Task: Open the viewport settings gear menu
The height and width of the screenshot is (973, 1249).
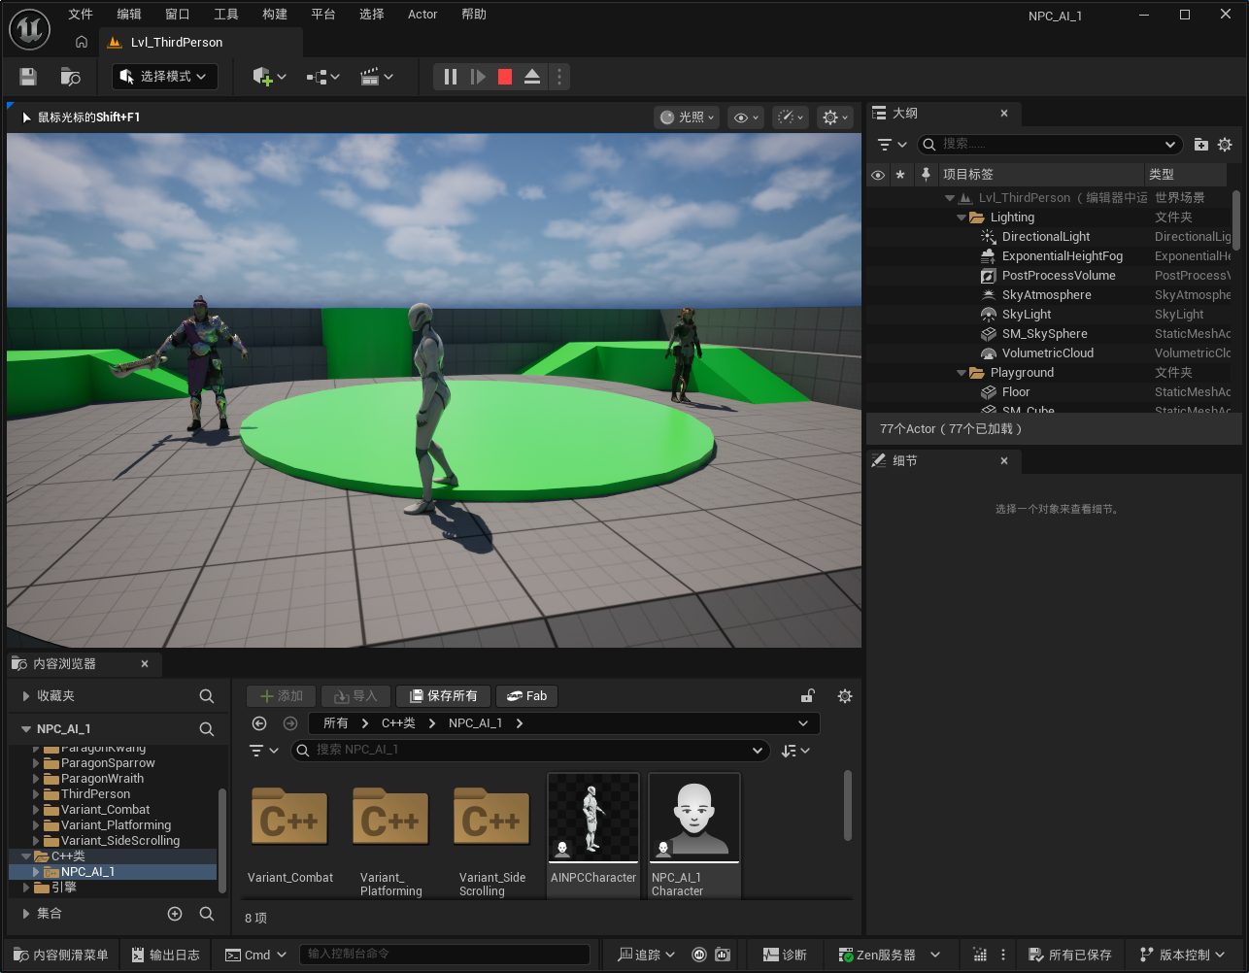Action: (x=834, y=117)
